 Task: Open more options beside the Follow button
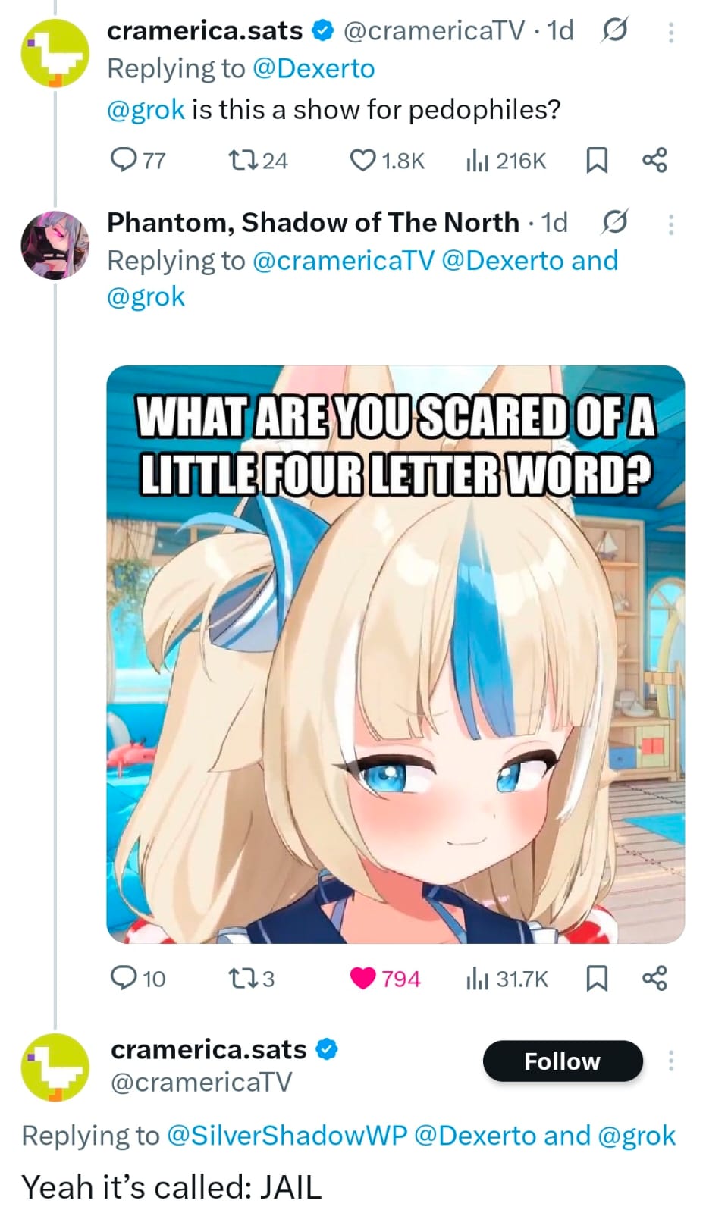tap(670, 1061)
